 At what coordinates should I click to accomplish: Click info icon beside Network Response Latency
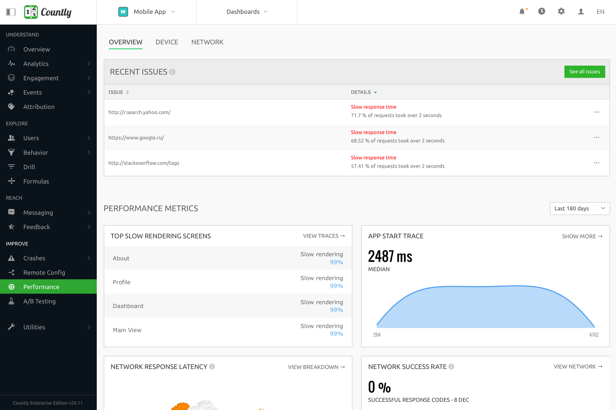click(212, 367)
